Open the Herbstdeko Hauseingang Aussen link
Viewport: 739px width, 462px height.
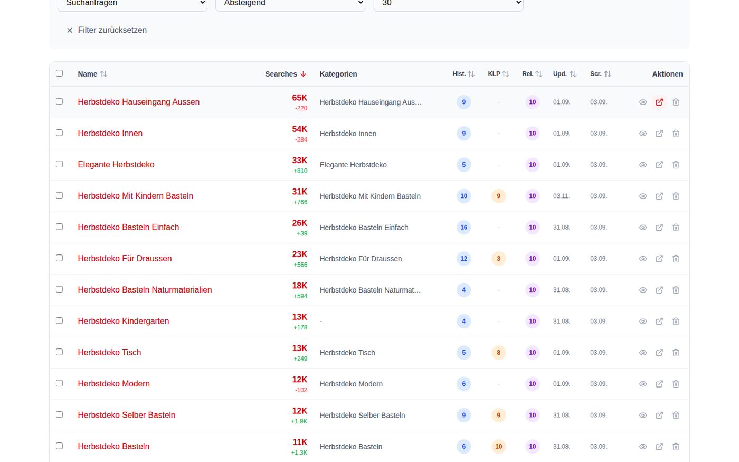tap(138, 102)
